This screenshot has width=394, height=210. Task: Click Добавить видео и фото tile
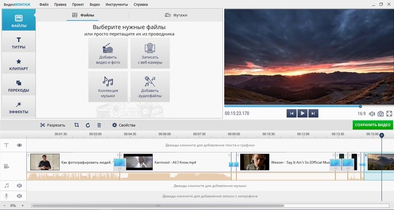(108, 53)
